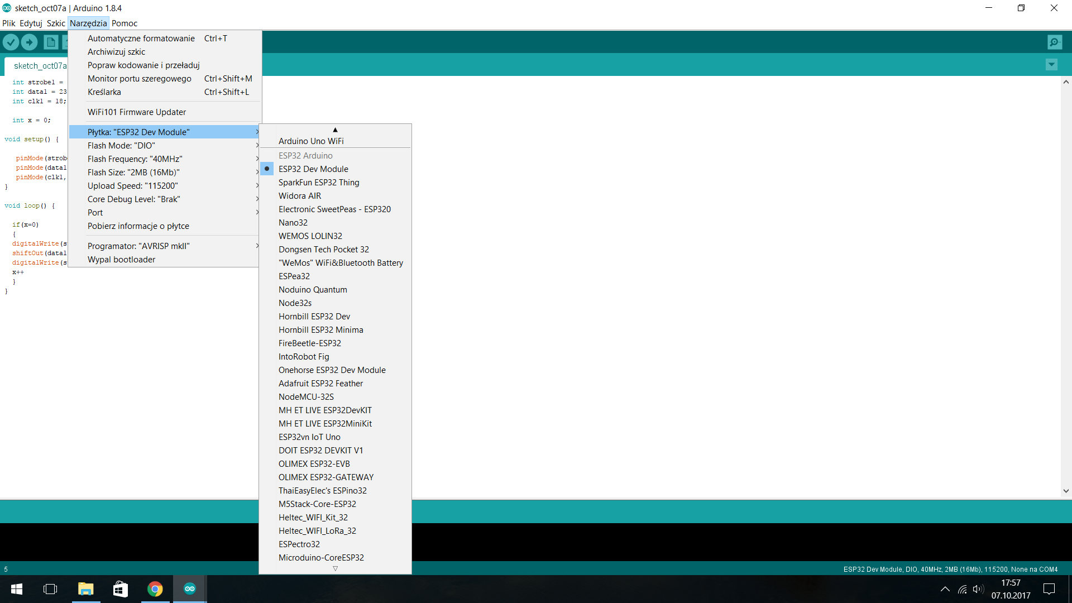Open the Pomoc menu
1072x603 pixels.
coord(125,23)
